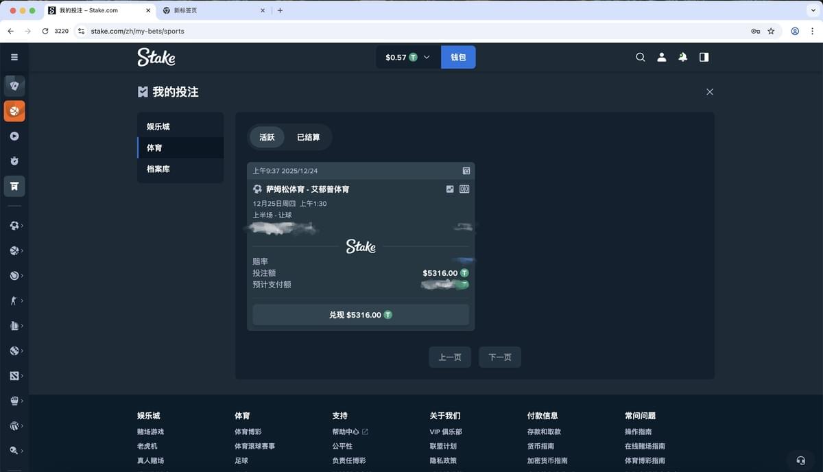
Task: Switch to the 我的投注 – Stake.com browser tab
Action: [100, 10]
